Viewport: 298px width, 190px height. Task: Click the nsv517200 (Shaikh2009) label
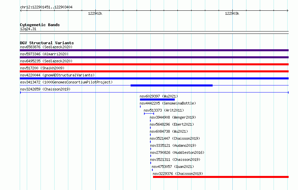tap(42, 68)
